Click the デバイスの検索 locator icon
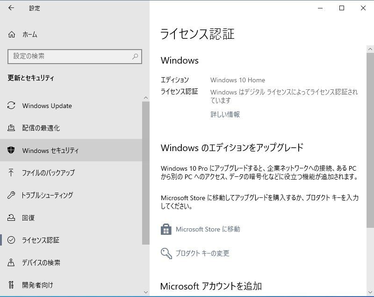Screen dimensions: 374x297 click(x=11, y=262)
